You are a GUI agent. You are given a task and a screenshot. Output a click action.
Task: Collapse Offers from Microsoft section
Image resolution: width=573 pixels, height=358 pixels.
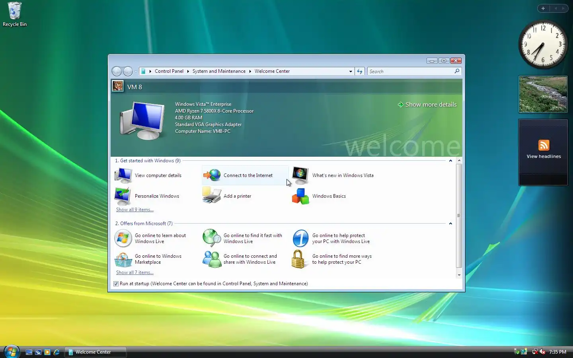(450, 224)
